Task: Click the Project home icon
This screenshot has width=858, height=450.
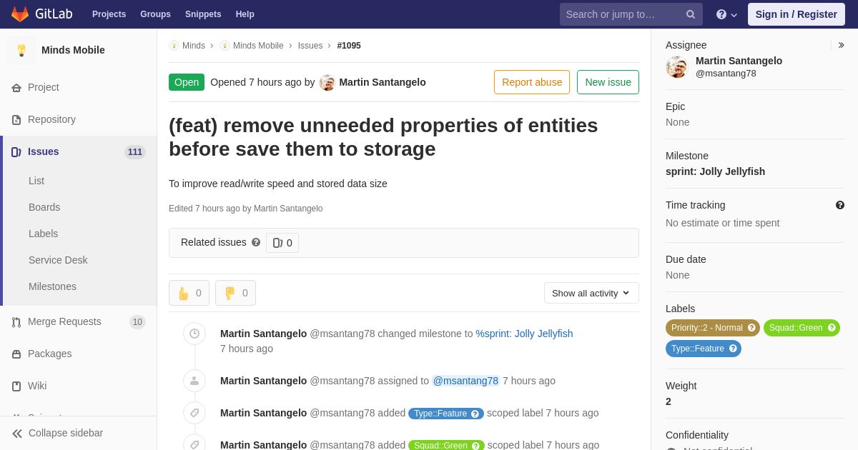Action: click(x=16, y=88)
